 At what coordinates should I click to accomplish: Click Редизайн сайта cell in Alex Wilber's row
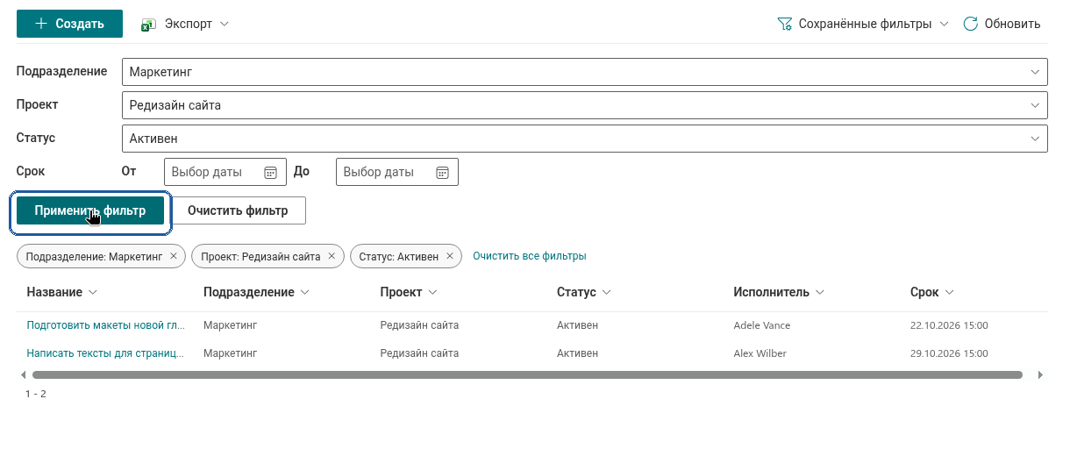(419, 353)
